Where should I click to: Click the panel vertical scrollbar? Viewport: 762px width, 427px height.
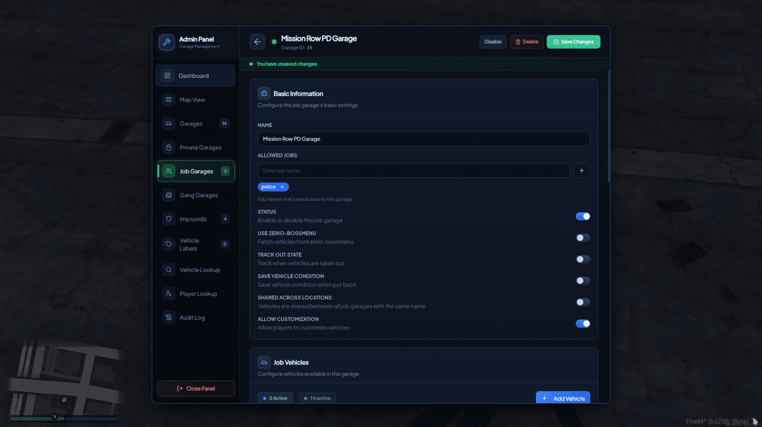(608, 126)
